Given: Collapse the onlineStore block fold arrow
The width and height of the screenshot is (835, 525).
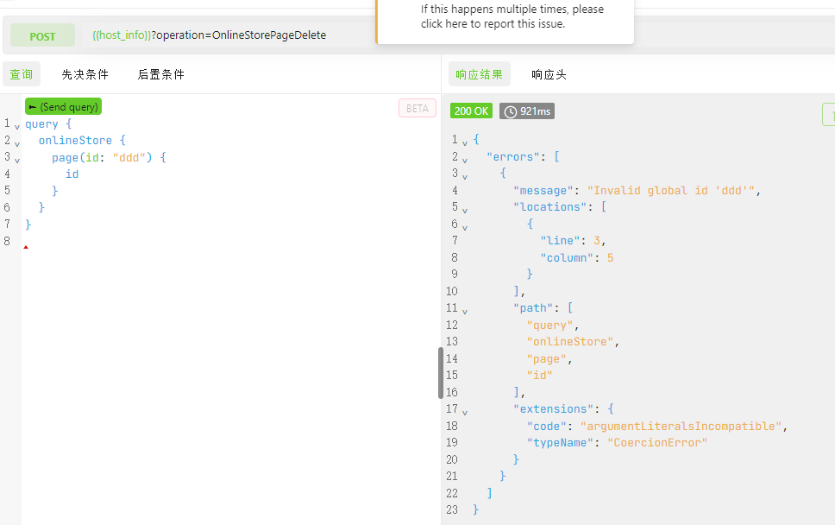Looking at the screenshot, I should tap(17, 143).
